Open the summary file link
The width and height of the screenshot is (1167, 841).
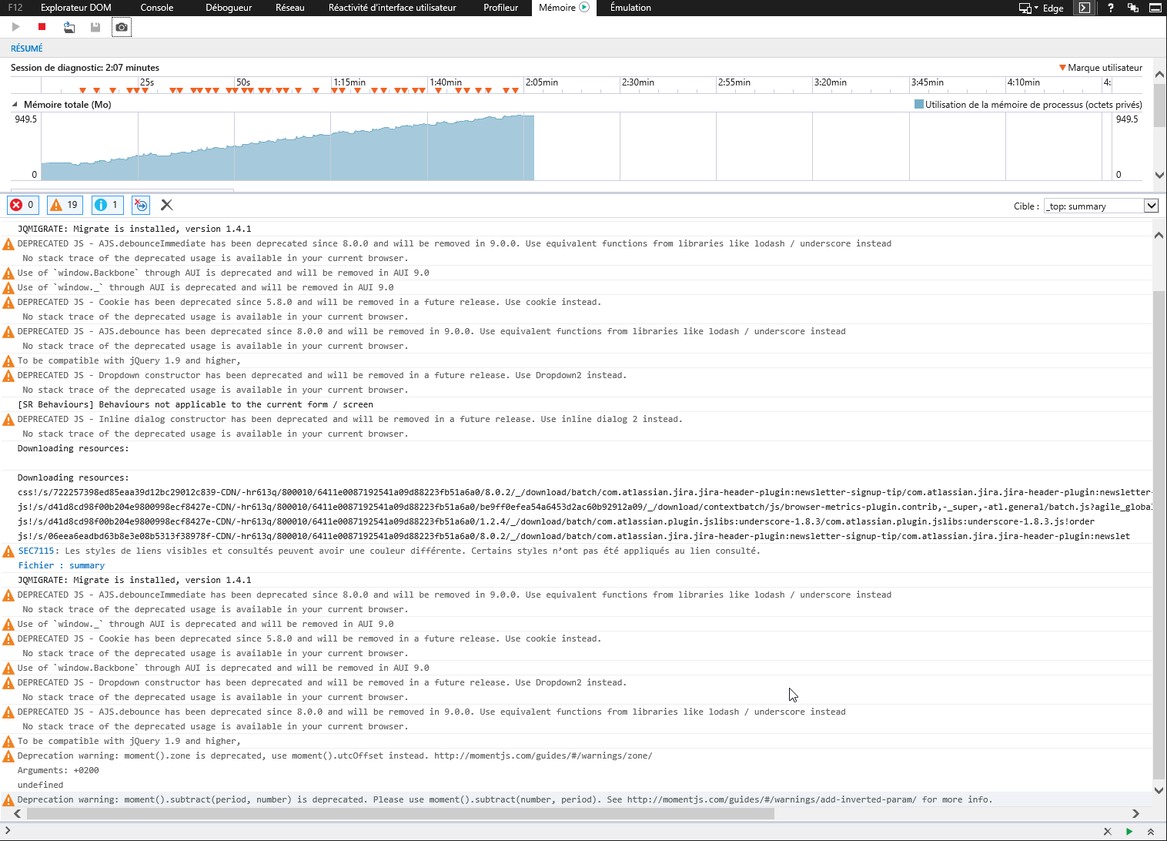coord(87,565)
